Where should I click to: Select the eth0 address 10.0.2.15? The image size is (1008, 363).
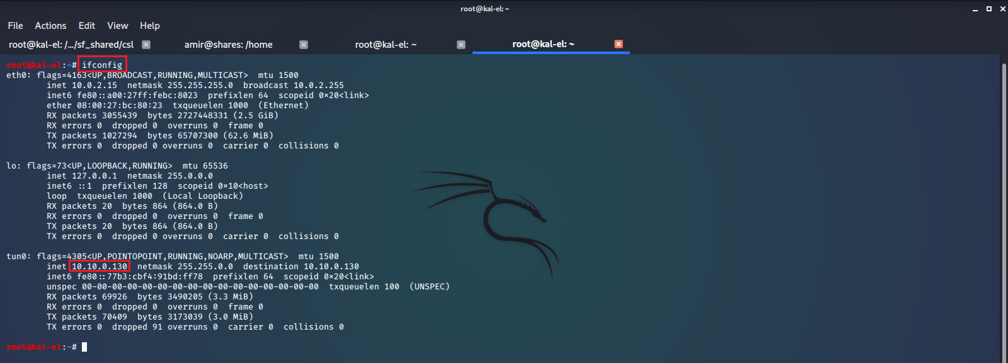[94, 85]
